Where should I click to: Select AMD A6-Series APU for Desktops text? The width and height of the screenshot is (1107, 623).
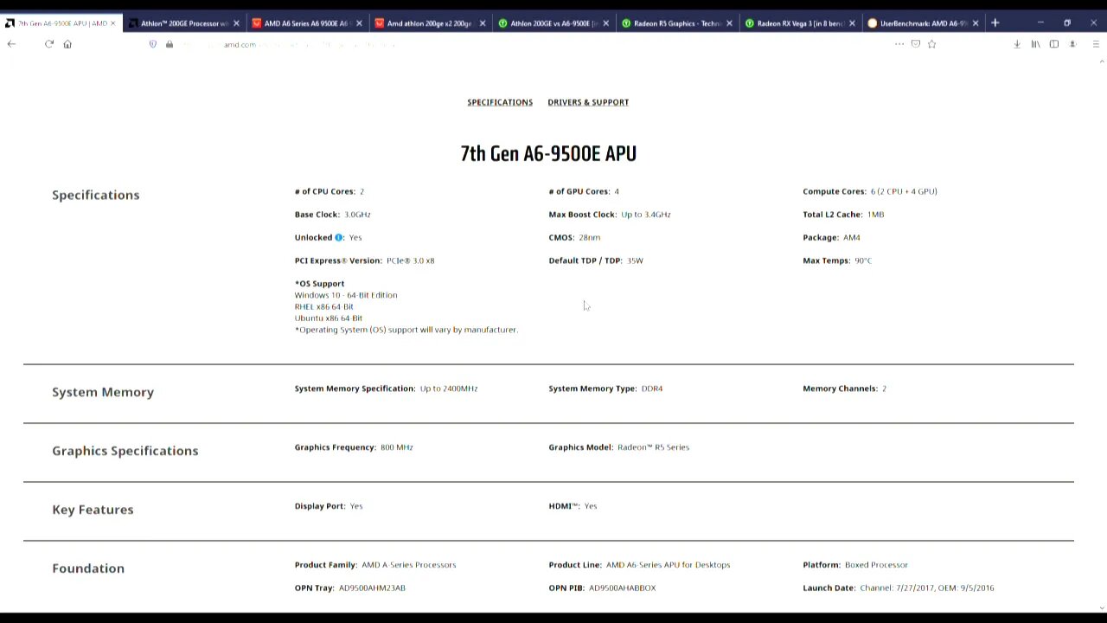tap(668, 565)
